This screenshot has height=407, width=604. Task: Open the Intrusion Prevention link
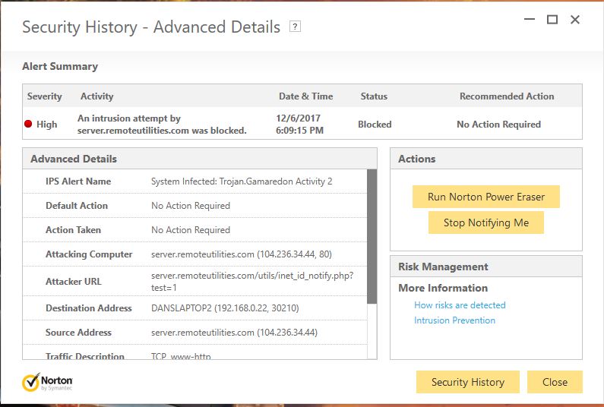[x=454, y=320]
